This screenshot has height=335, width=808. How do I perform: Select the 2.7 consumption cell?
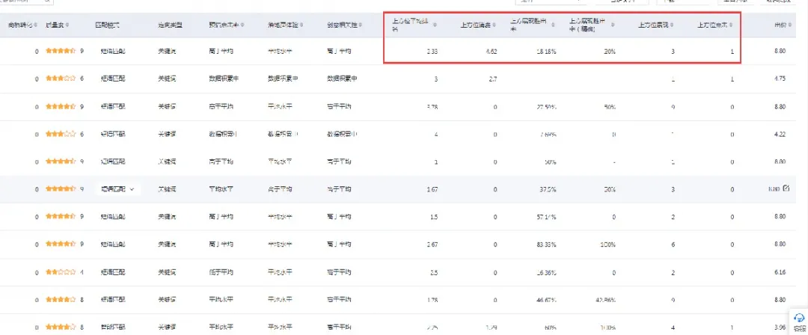pyautogui.click(x=492, y=79)
